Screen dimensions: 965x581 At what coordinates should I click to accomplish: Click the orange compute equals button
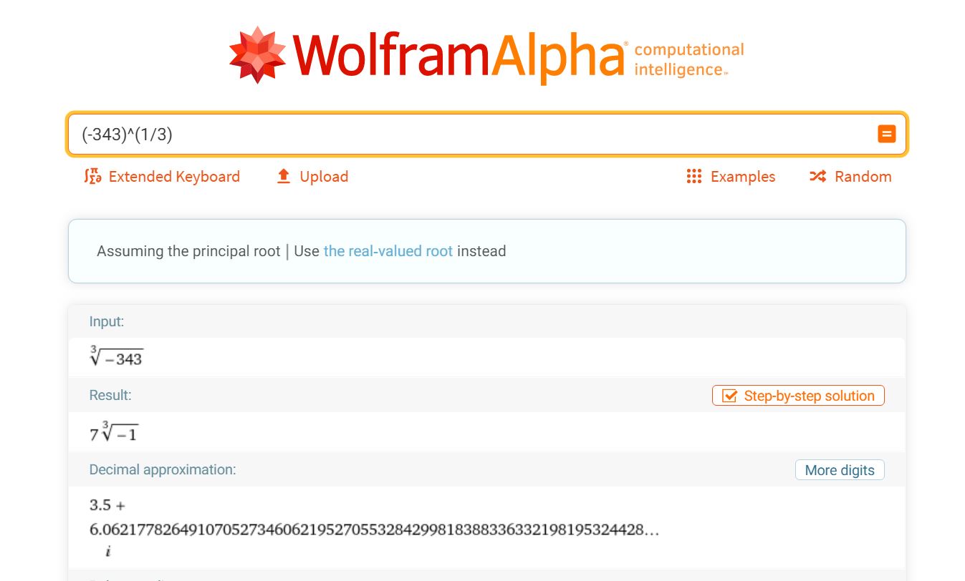pos(886,134)
